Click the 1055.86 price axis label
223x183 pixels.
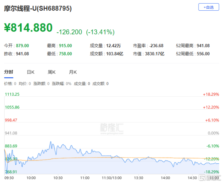12,107
